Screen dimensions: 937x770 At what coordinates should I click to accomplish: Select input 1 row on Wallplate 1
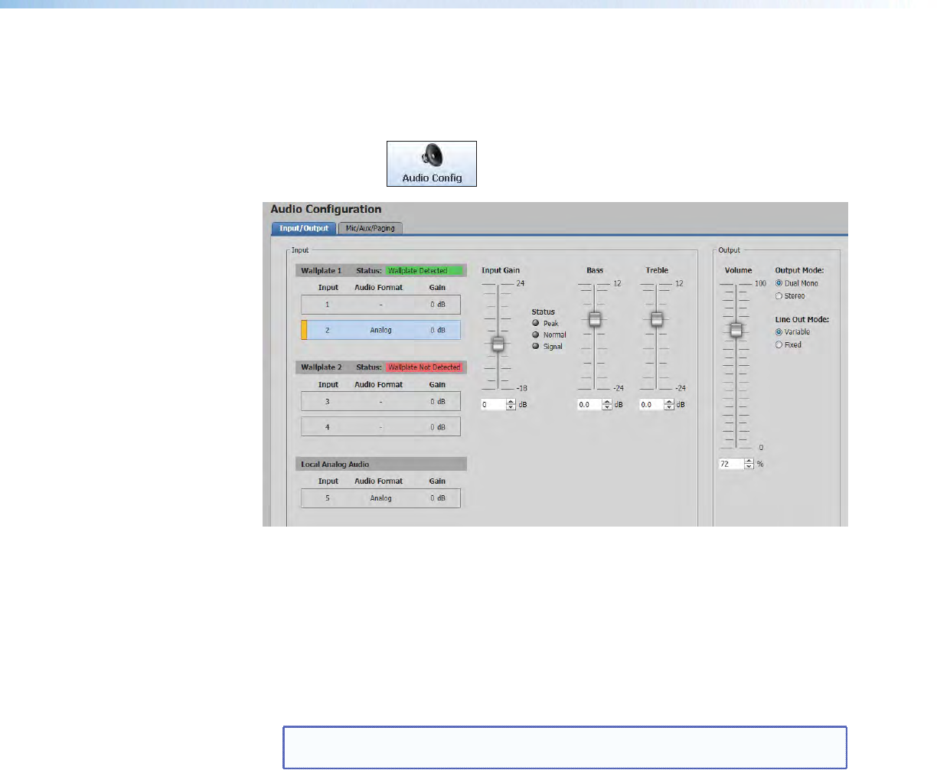(x=380, y=305)
